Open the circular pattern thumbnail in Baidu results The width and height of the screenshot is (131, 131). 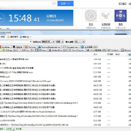pyautogui.click(x=91, y=16)
